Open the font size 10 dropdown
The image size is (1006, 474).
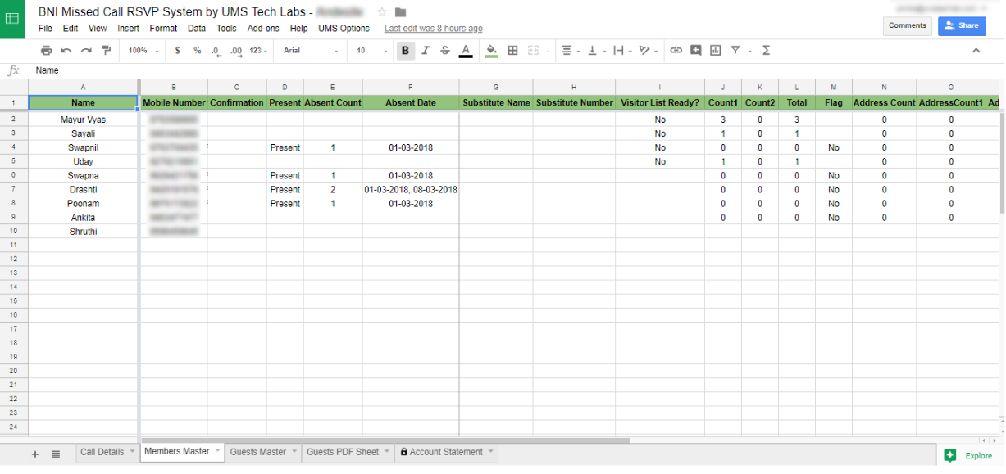372,51
